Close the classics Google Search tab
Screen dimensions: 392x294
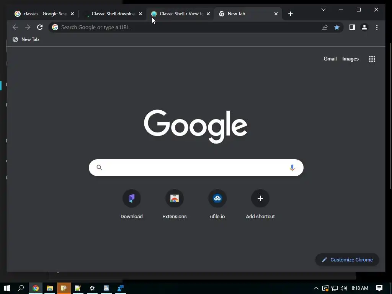72,14
